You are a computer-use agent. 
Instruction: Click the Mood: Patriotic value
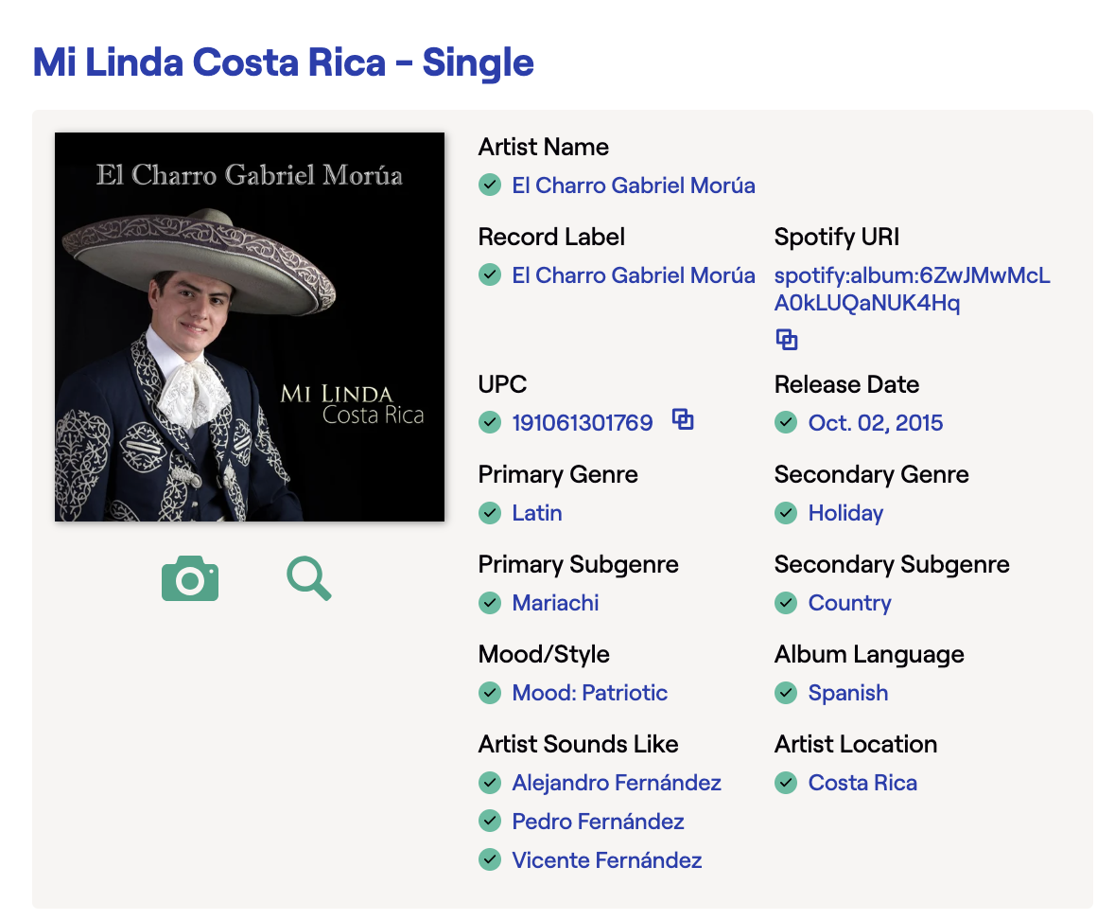pyautogui.click(x=590, y=693)
